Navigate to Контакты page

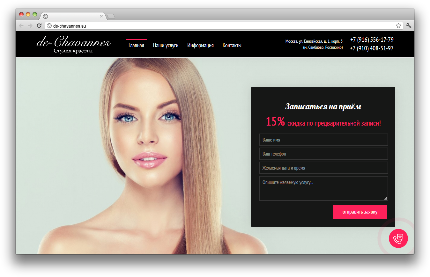click(x=232, y=45)
